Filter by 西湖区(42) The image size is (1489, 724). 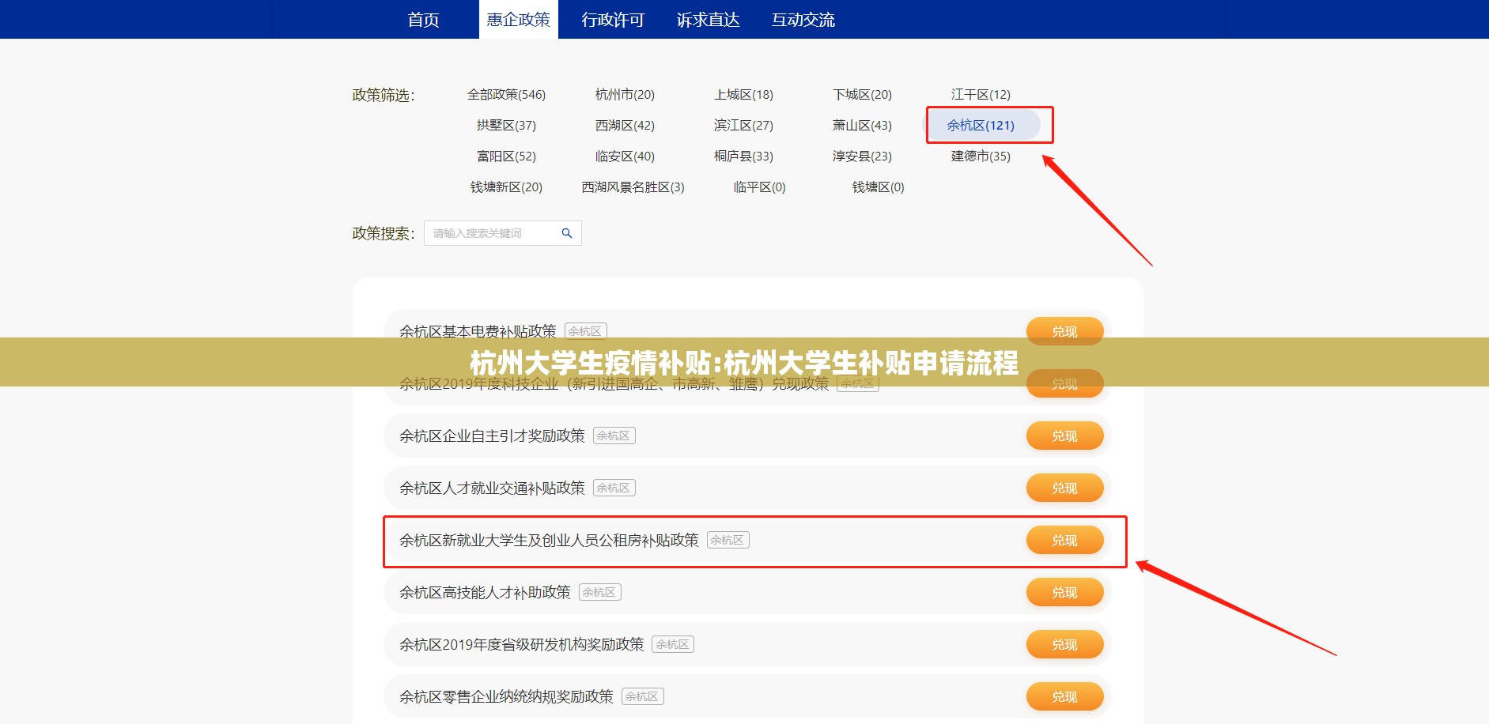click(625, 125)
